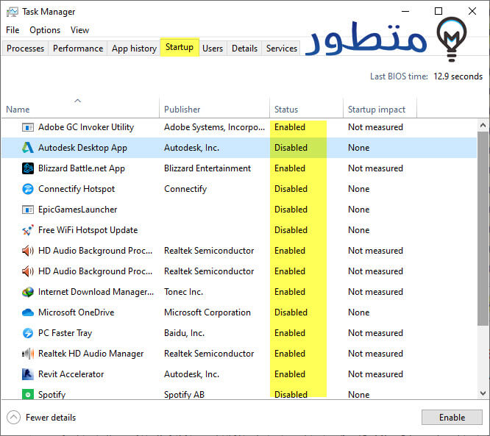490x436 pixels.
Task: Select the Blizzard Battle.net App row name
Action: coord(82,168)
